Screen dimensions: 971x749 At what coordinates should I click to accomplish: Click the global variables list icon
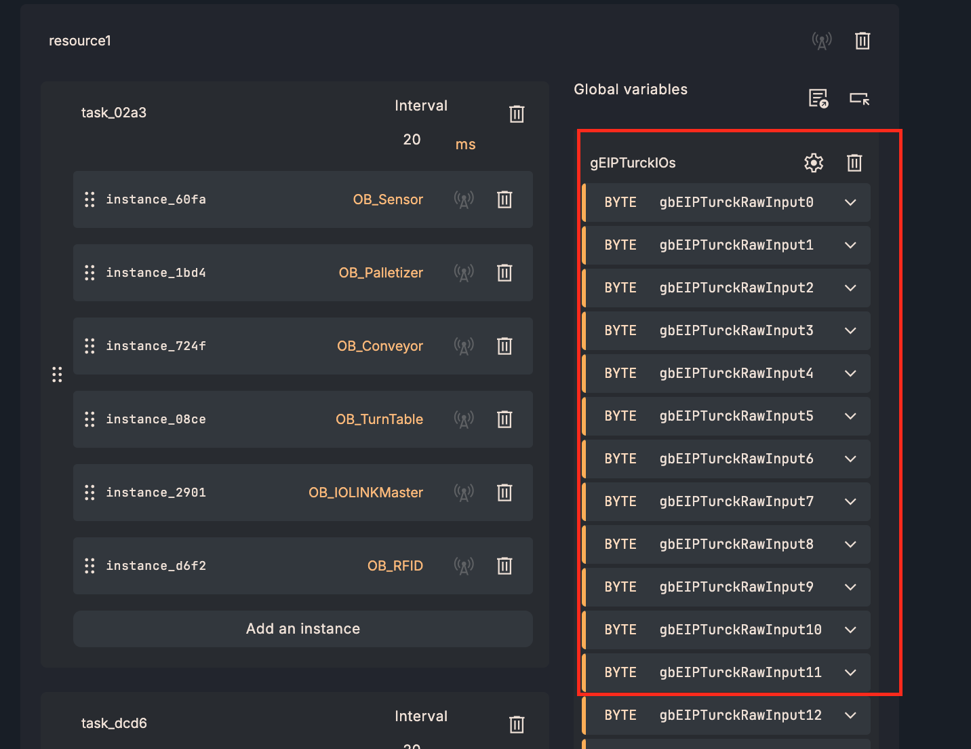818,98
